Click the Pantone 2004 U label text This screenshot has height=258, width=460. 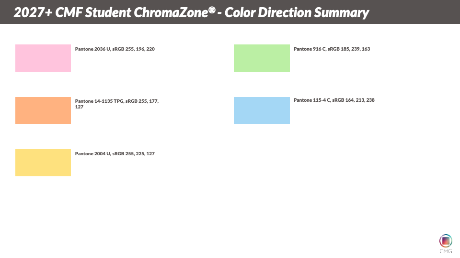92,153
